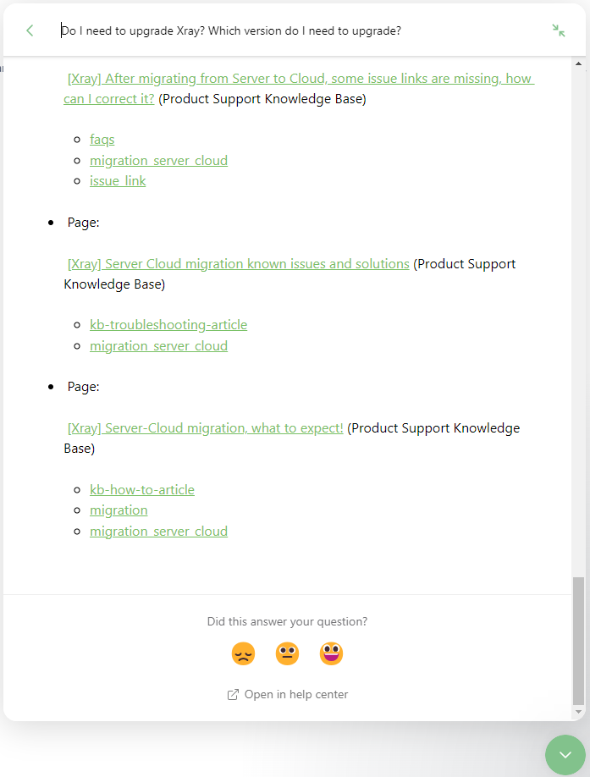Screen dimensions: 590x777
Task: Select the sad face emoji rating
Action: (x=243, y=653)
